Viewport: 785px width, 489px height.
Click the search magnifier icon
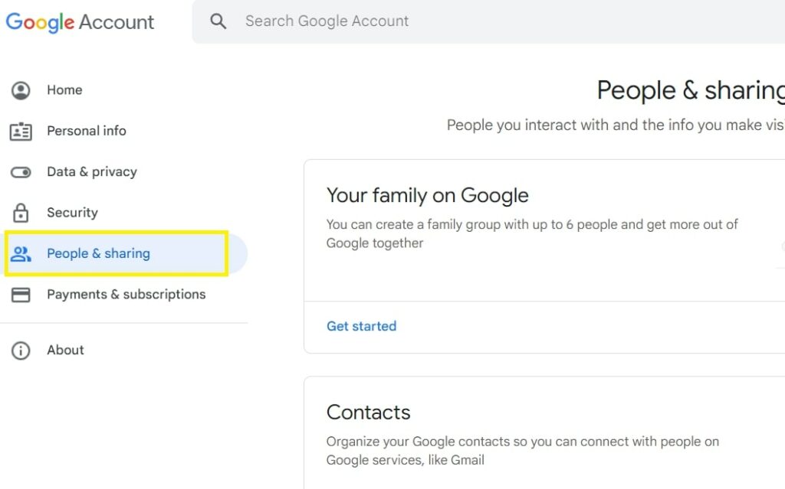(218, 21)
